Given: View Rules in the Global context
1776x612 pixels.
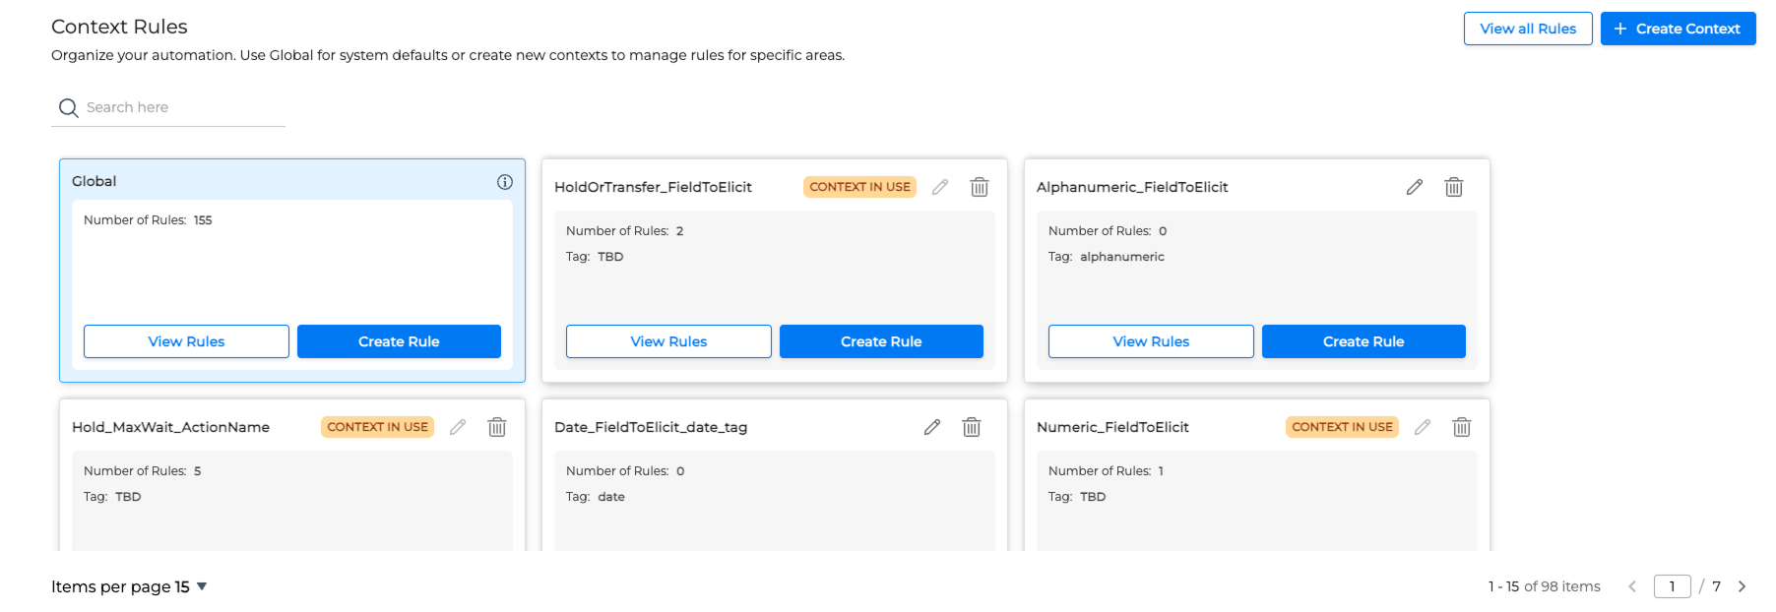Looking at the screenshot, I should click(186, 341).
